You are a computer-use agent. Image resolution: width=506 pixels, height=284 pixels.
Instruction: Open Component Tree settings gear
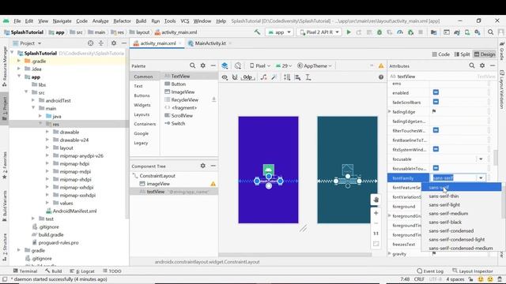202,166
